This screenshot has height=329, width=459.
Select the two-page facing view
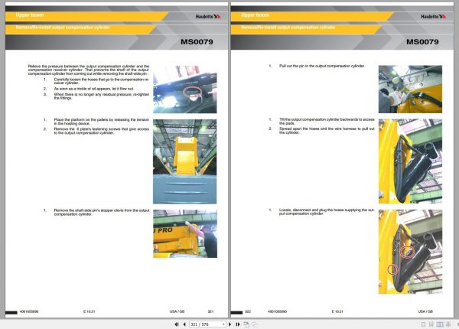(440, 324)
